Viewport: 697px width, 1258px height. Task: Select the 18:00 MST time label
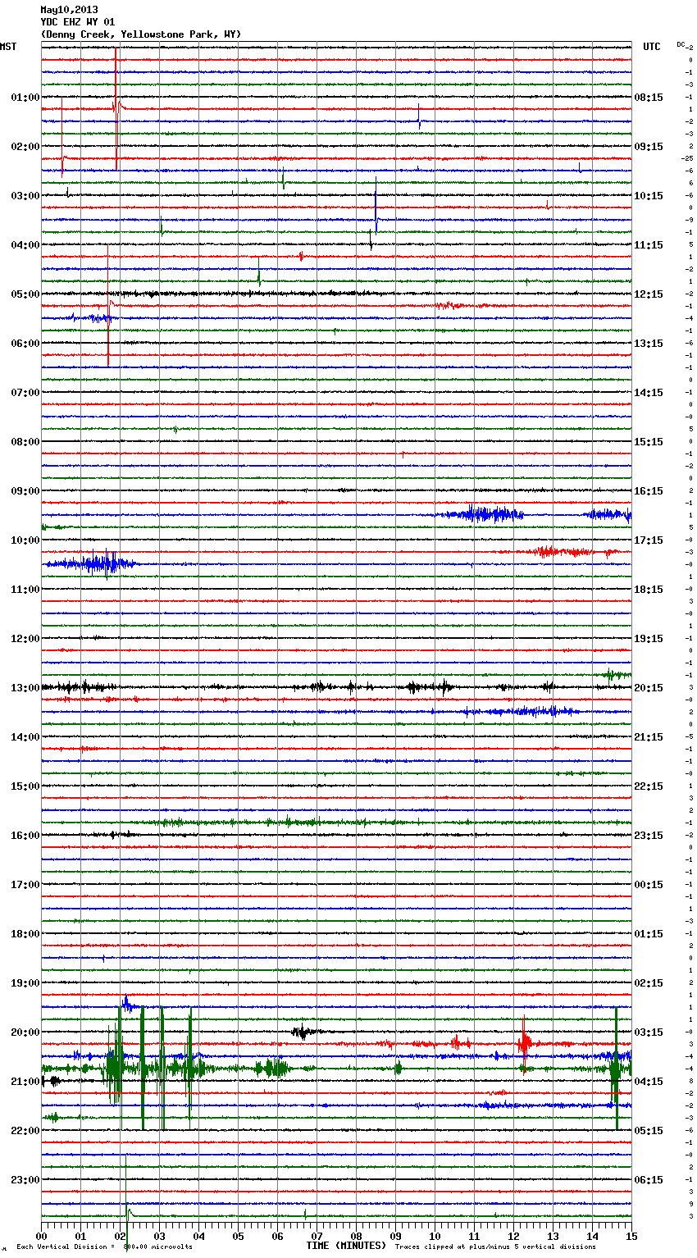point(25,934)
